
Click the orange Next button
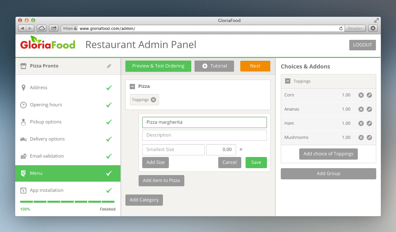255,66
